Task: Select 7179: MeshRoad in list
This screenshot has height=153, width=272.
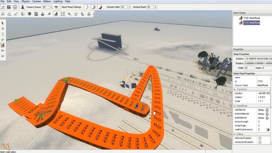Action: 251,23
